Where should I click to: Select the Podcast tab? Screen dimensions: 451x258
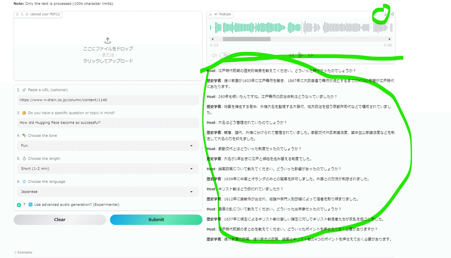[x=224, y=14]
